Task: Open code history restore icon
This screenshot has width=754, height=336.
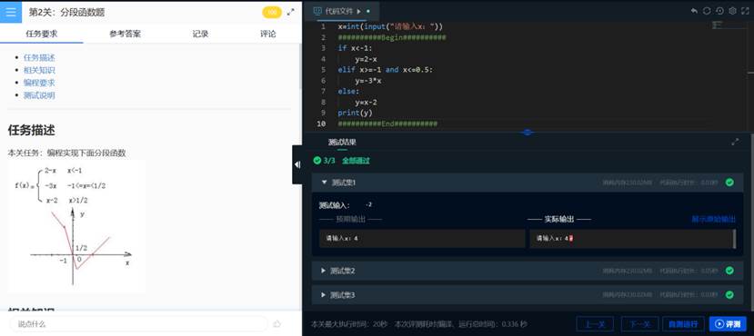Action: pyautogui.click(x=719, y=11)
